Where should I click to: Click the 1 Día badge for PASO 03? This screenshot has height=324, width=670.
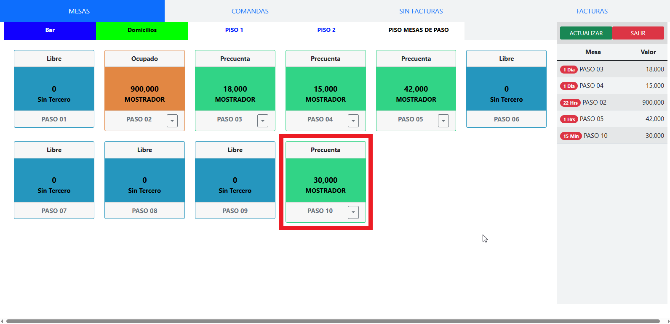pyautogui.click(x=569, y=70)
